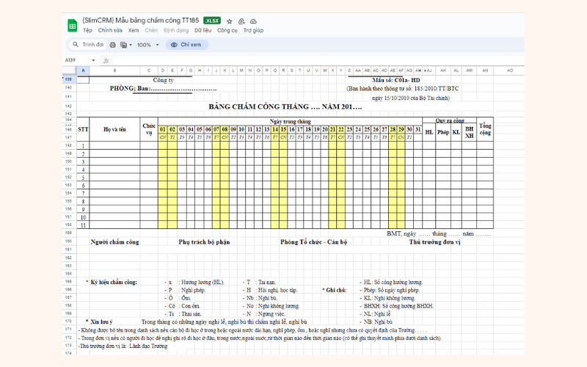587x367 pixels.
Task: Click the document title text
Action: 140,21
